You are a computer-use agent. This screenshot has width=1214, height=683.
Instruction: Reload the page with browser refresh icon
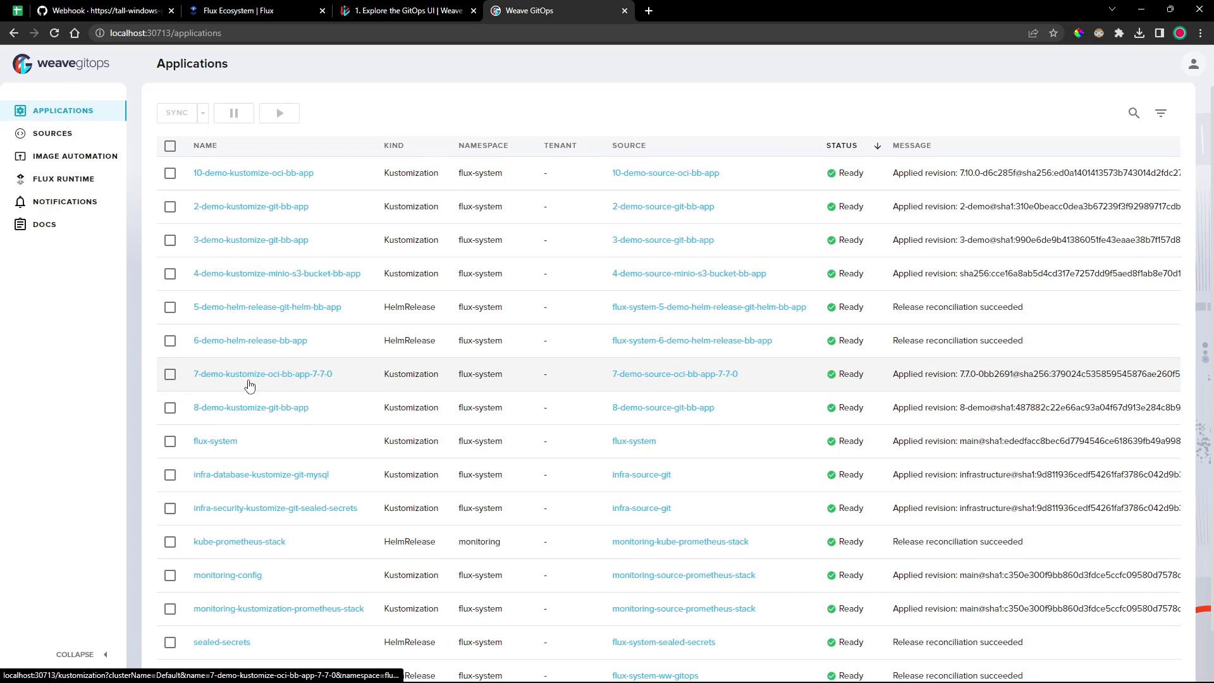tap(54, 33)
